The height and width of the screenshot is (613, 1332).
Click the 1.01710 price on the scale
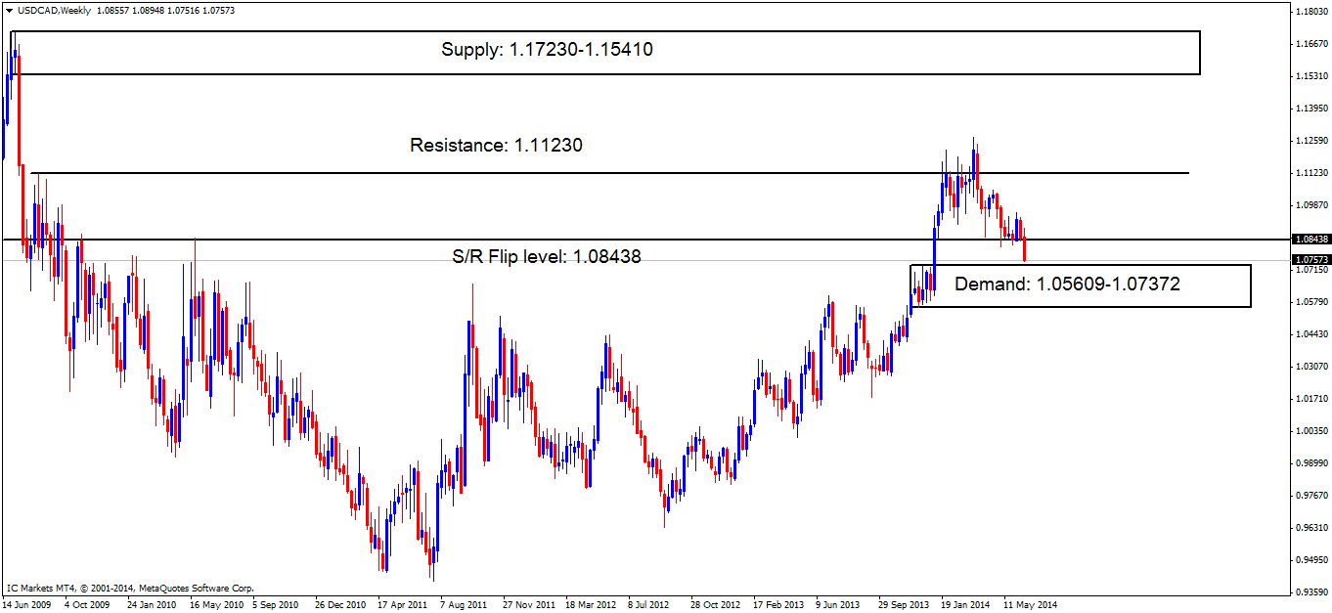(1310, 399)
